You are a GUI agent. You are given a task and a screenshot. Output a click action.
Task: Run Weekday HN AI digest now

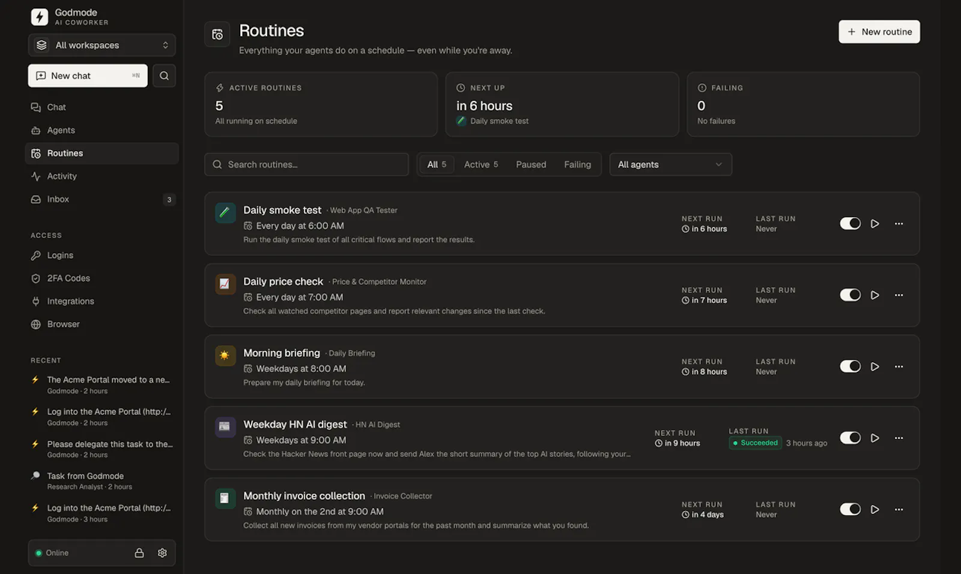[x=875, y=438]
